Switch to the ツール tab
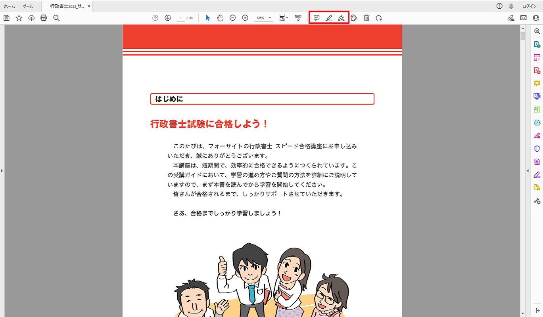The height and width of the screenshot is (317, 543). coord(28,6)
